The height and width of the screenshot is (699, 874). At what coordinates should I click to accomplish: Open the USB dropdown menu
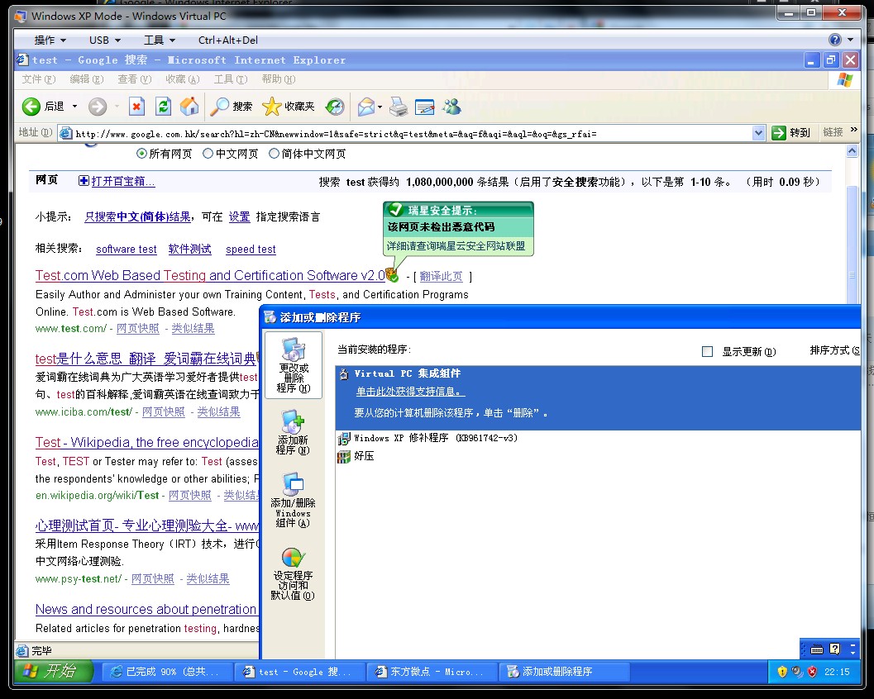(105, 40)
